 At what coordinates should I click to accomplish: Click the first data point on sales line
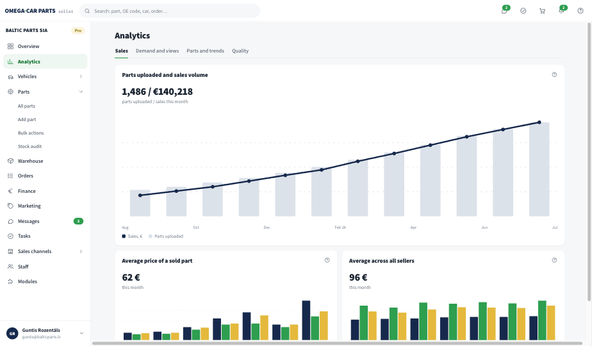click(140, 195)
